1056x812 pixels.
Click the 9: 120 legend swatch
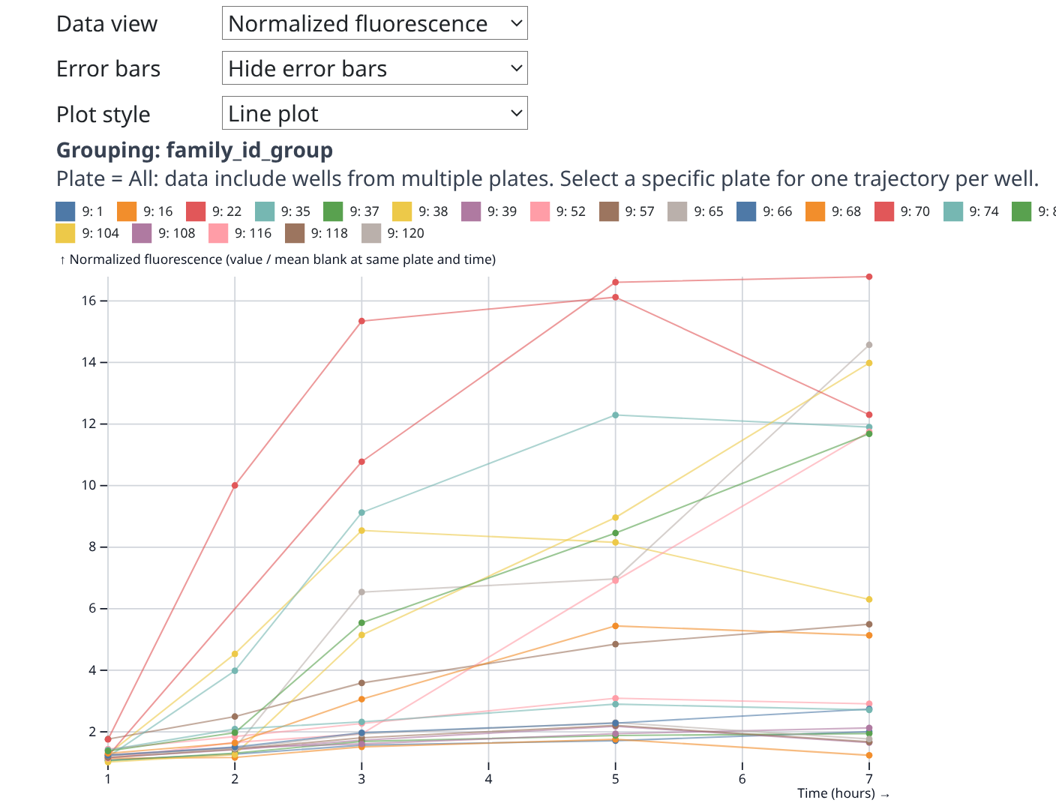point(371,233)
